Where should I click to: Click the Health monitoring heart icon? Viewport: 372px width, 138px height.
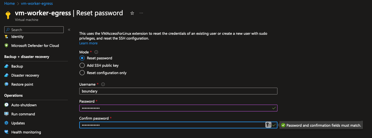pyautogui.click(x=6, y=132)
